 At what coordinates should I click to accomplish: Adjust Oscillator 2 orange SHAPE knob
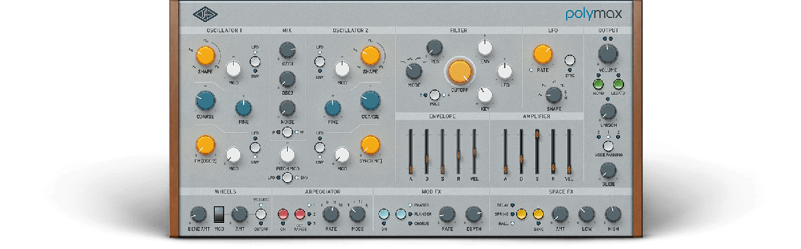[370, 55]
